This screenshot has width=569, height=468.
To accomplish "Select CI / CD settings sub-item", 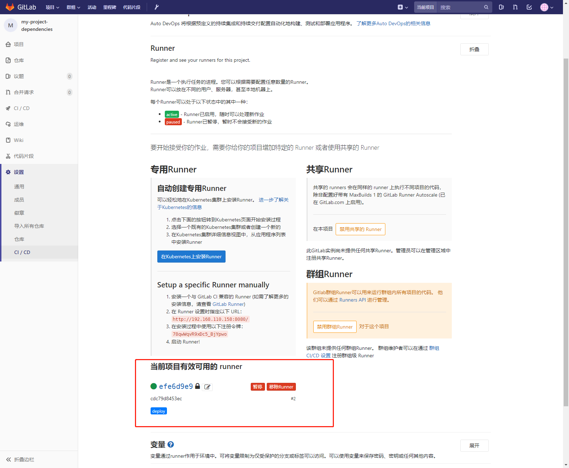I will point(22,252).
